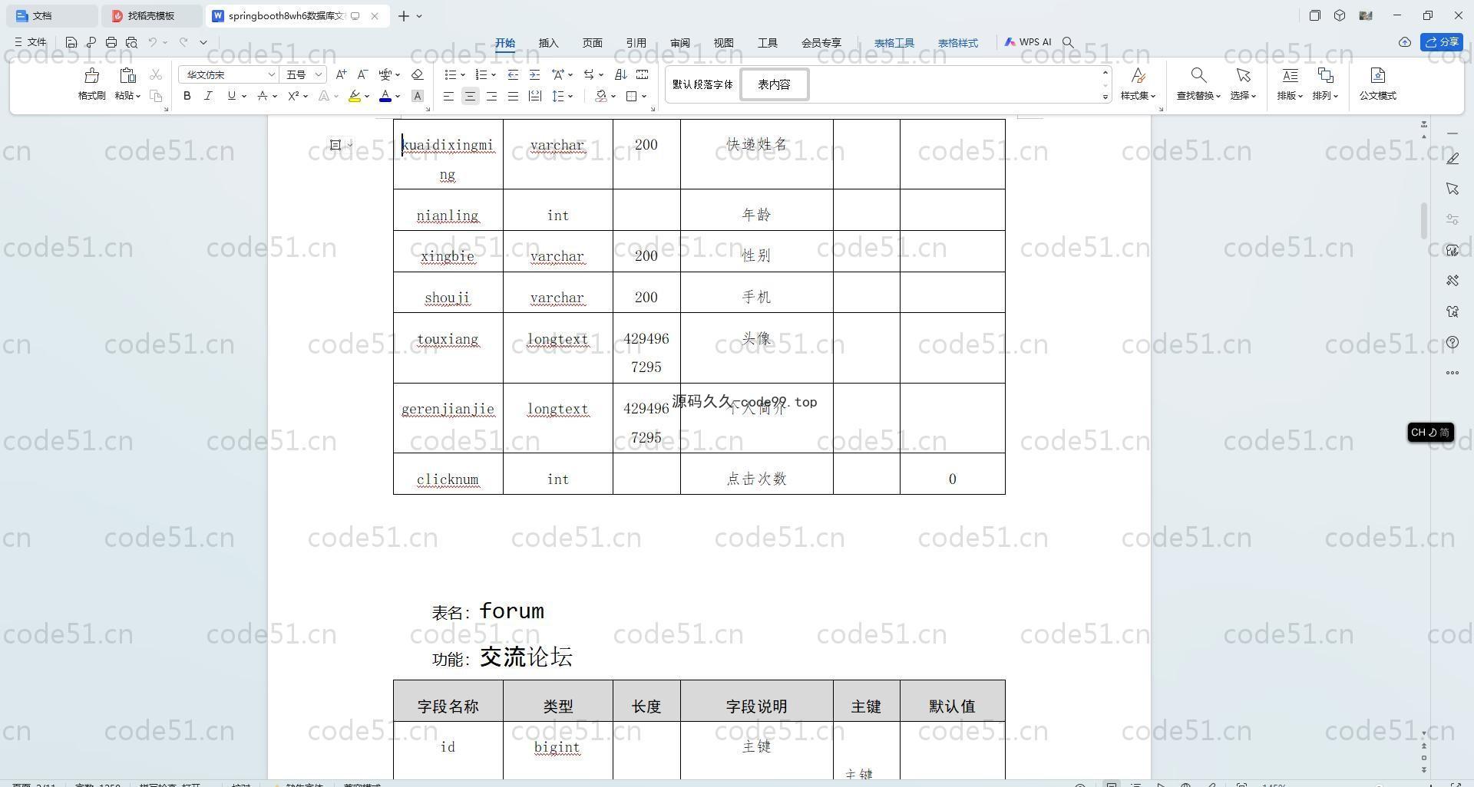The width and height of the screenshot is (1474, 787).
Task: Click the Print icon in quick toolbar
Action: (111, 42)
